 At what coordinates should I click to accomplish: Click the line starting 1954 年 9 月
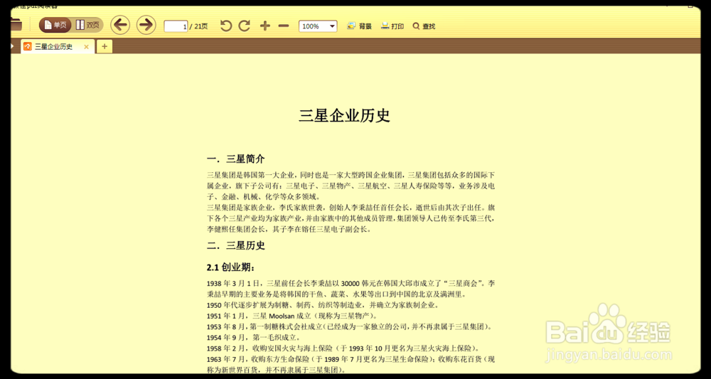tap(254, 338)
